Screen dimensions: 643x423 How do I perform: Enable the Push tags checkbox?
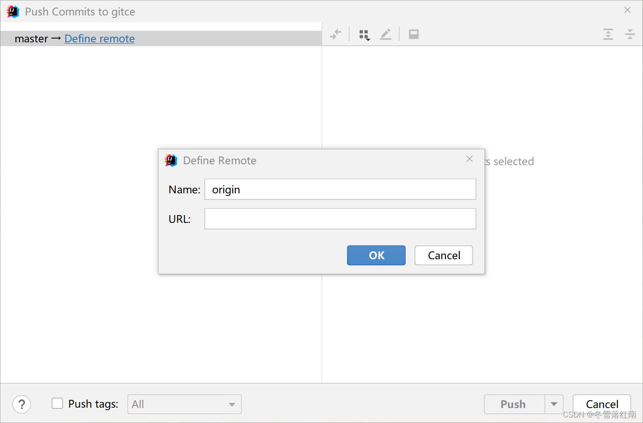tap(57, 403)
